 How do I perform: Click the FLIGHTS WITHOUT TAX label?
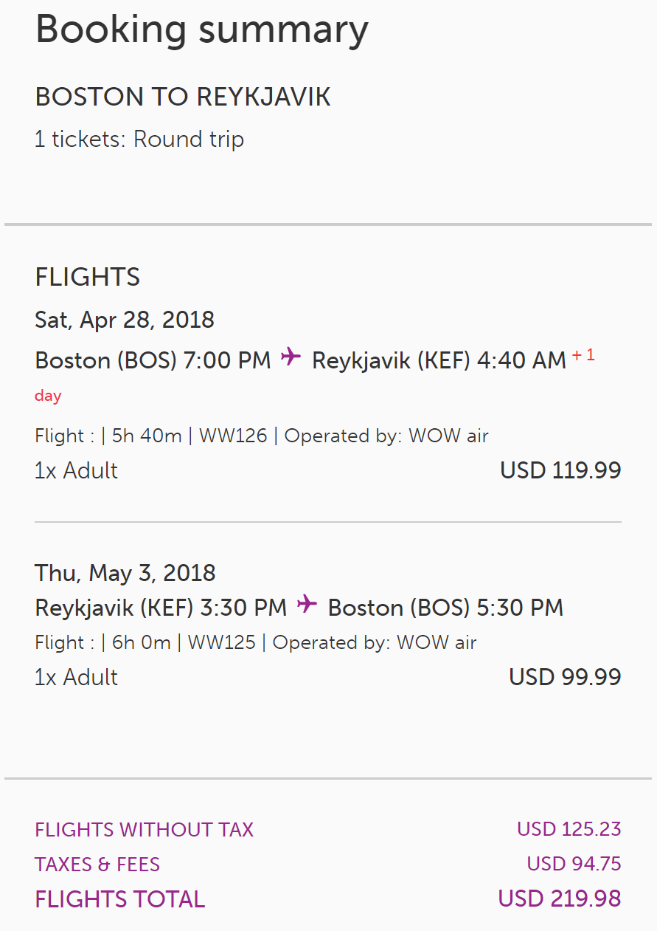pos(144,830)
